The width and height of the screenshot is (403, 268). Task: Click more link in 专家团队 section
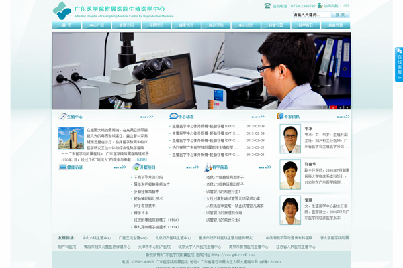point(343,117)
